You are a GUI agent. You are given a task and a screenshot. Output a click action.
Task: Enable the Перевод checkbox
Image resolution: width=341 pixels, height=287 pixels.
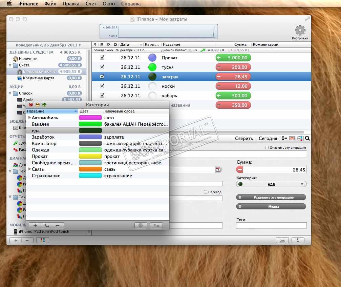tap(205, 192)
